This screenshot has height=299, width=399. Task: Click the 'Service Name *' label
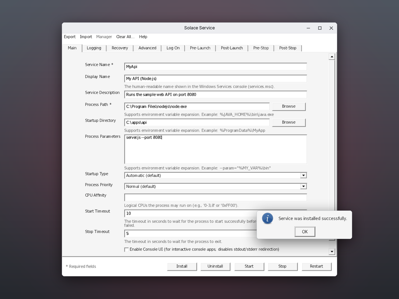[99, 65]
